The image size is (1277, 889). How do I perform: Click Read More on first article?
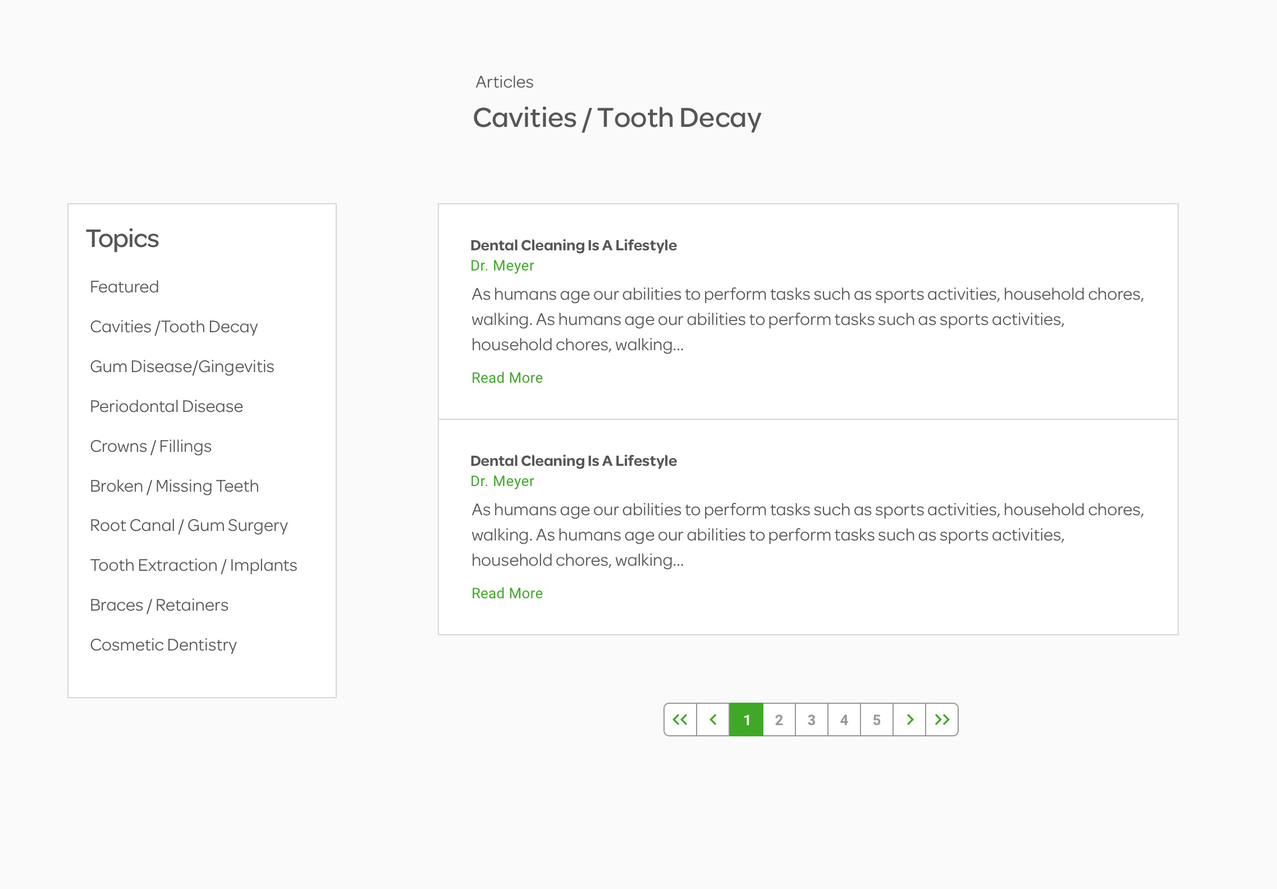pyautogui.click(x=507, y=378)
